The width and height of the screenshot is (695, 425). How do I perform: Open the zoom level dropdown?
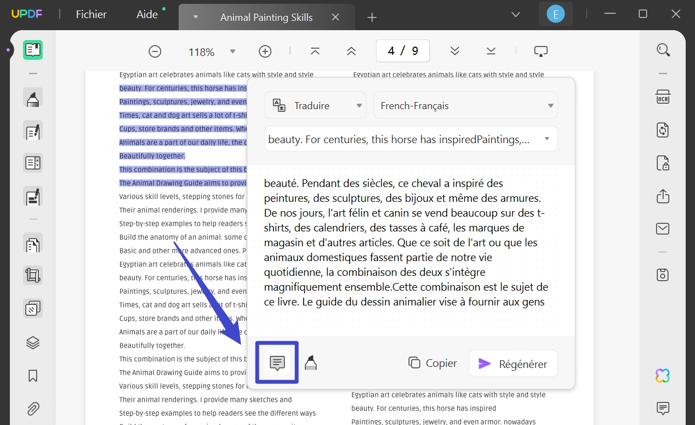[232, 51]
